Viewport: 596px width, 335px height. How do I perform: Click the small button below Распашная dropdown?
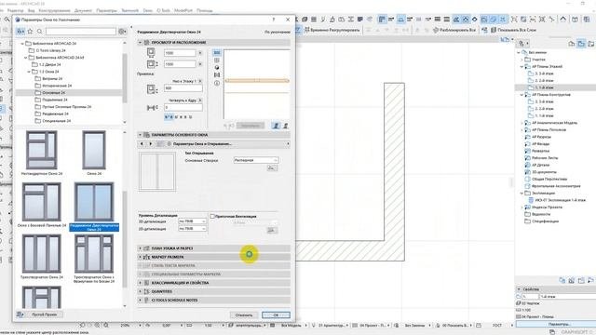pos(272,167)
